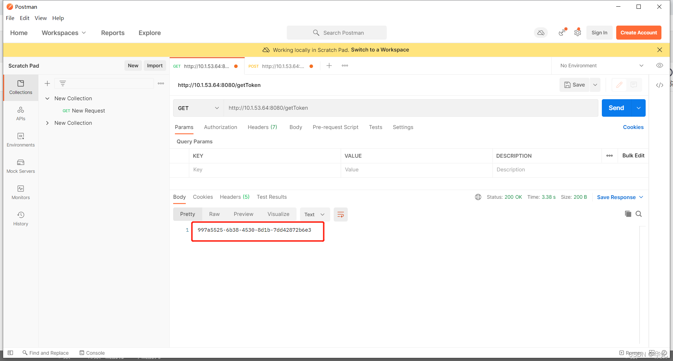
Task: Switch to the Settings tab
Action: pyautogui.click(x=403, y=127)
